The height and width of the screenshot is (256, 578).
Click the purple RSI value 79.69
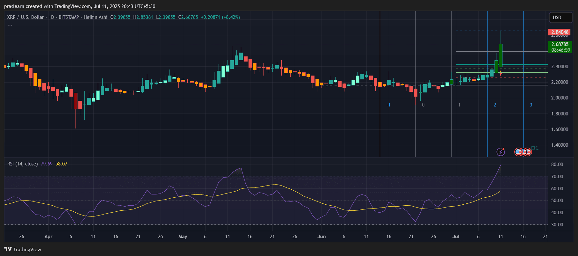47,164
